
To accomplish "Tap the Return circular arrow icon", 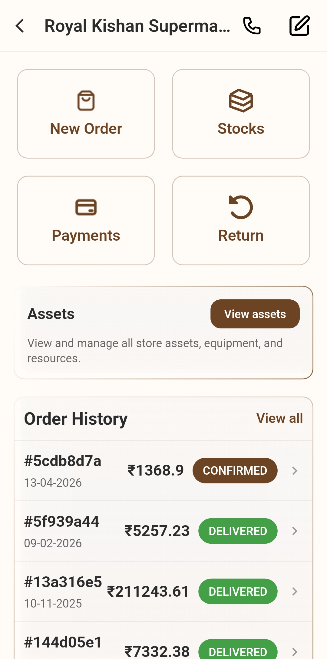I will click(241, 207).
